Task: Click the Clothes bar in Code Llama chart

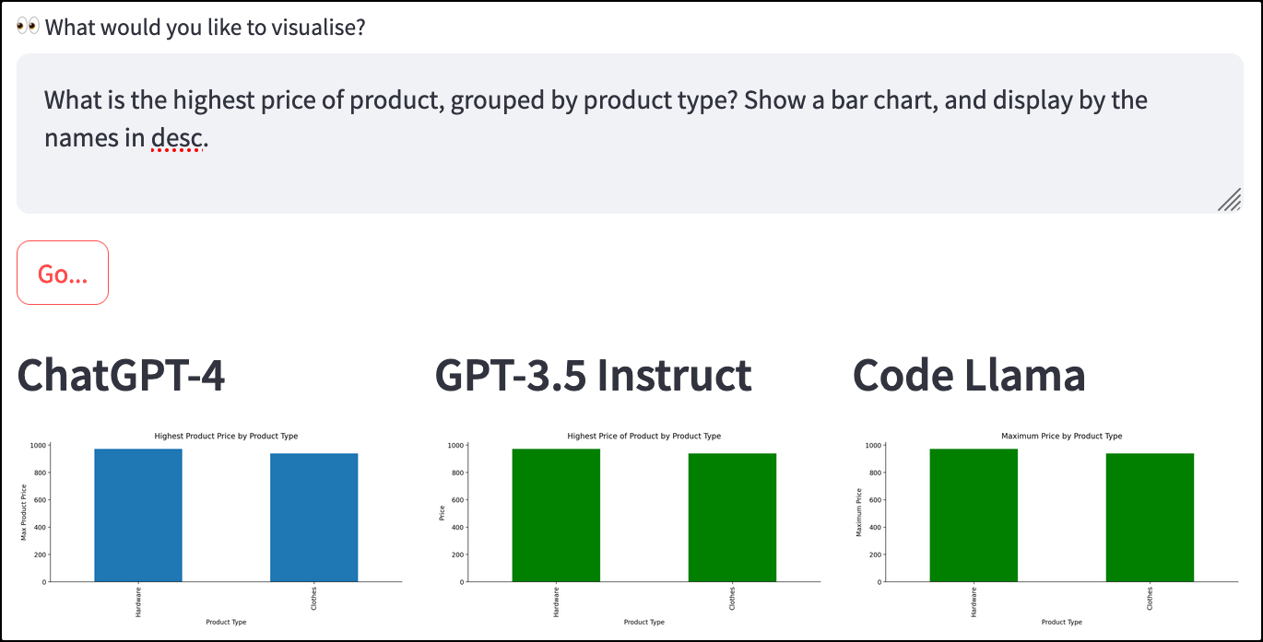Action: click(1150, 517)
